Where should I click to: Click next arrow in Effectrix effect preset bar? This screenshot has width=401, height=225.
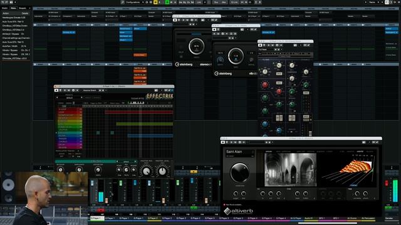[135, 161]
